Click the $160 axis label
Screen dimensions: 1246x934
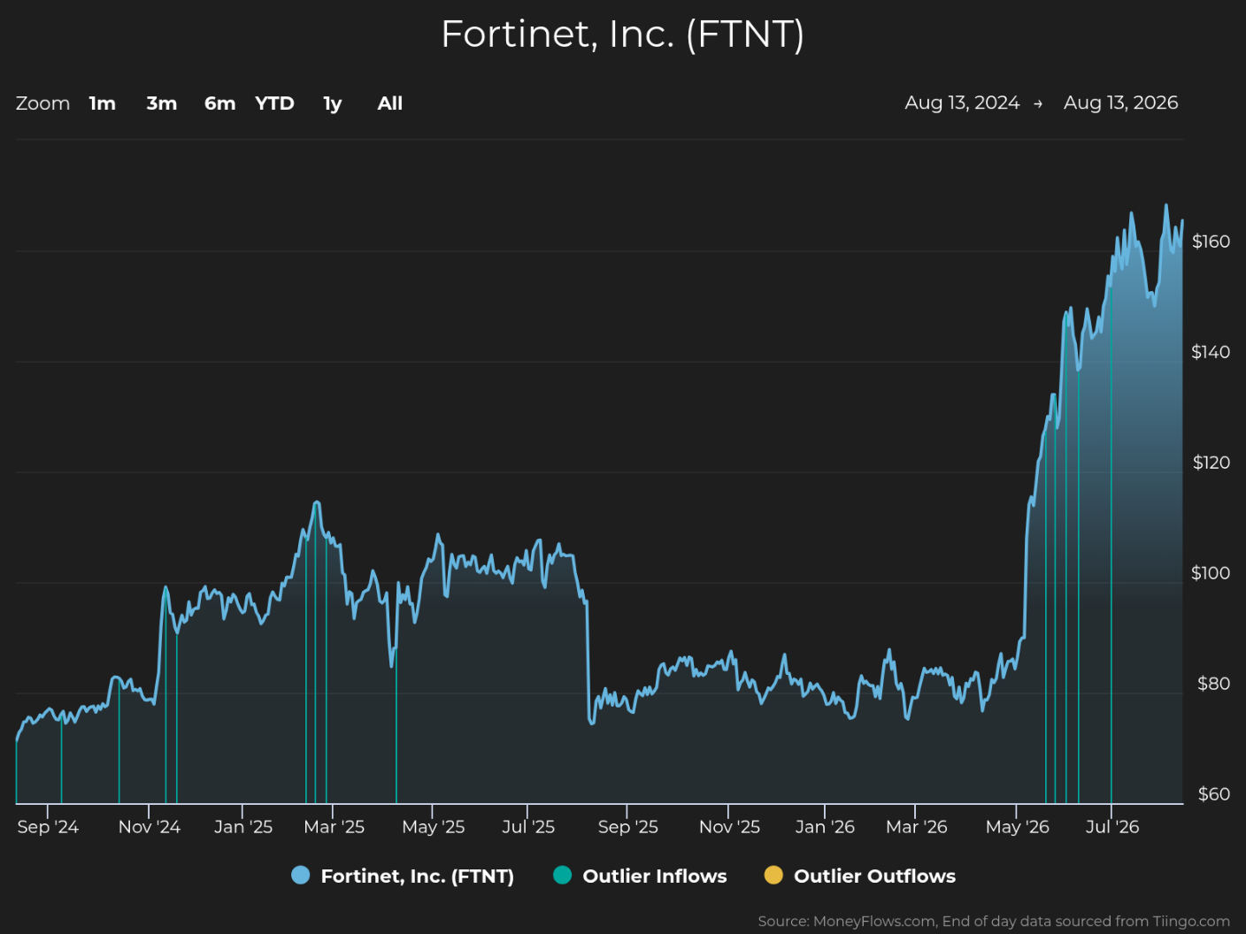pyautogui.click(x=1211, y=241)
